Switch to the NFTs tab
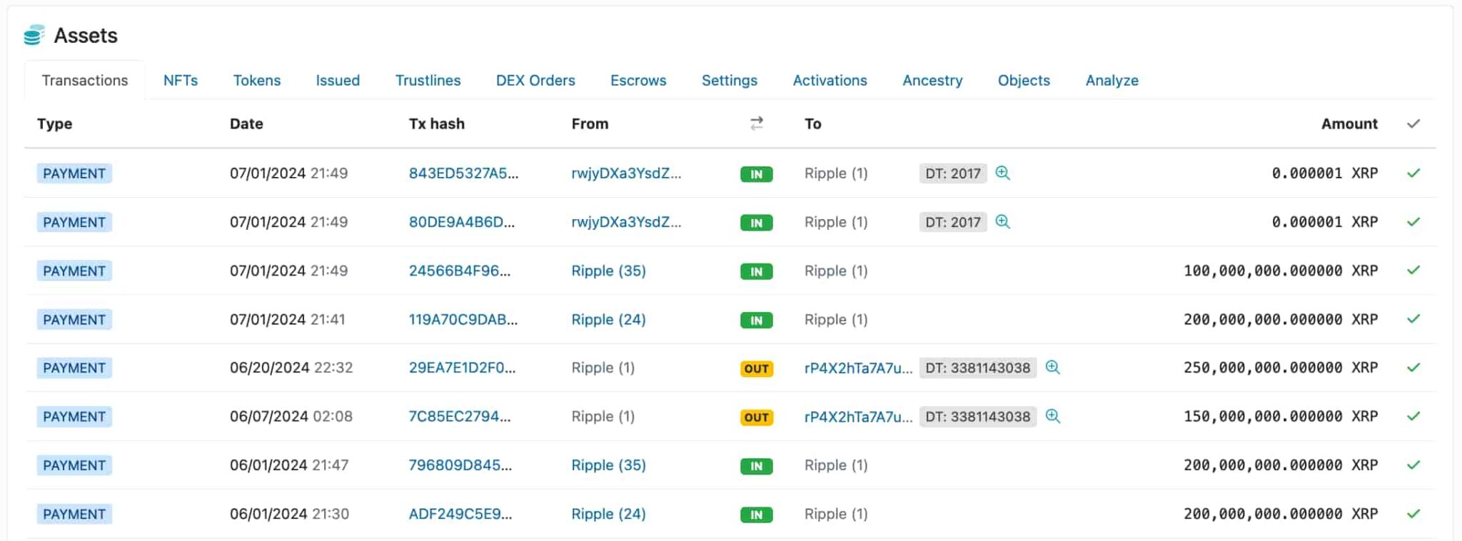This screenshot has width=1462, height=541. (181, 81)
